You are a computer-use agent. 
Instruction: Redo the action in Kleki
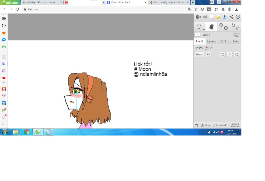[x=238, y=28]
